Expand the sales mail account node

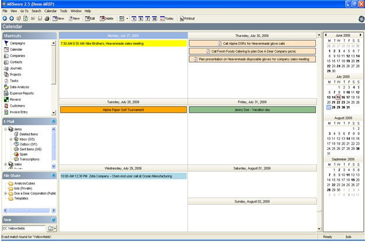point(6,164)
